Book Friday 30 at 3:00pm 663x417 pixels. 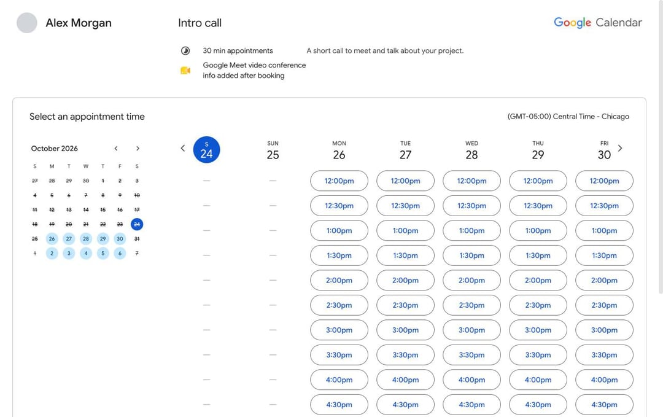tap(604, 330)
